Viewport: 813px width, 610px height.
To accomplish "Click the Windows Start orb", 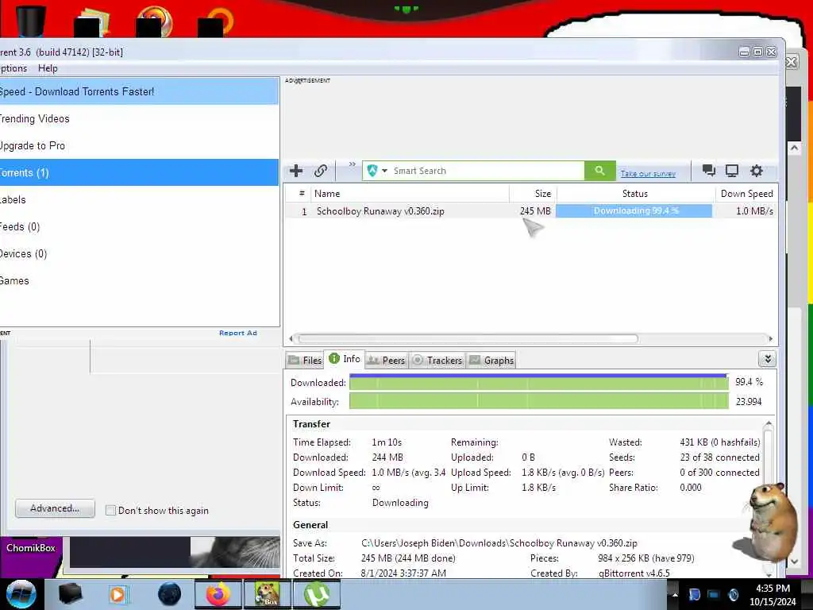I will click(x=20, y=594).
